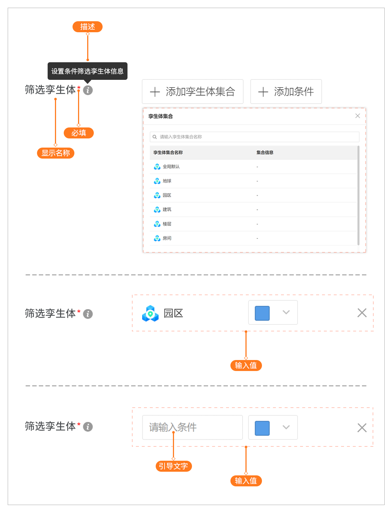Select the 集合信息 column header
Screen dimensions: 392x512
[x=265, y=152]
